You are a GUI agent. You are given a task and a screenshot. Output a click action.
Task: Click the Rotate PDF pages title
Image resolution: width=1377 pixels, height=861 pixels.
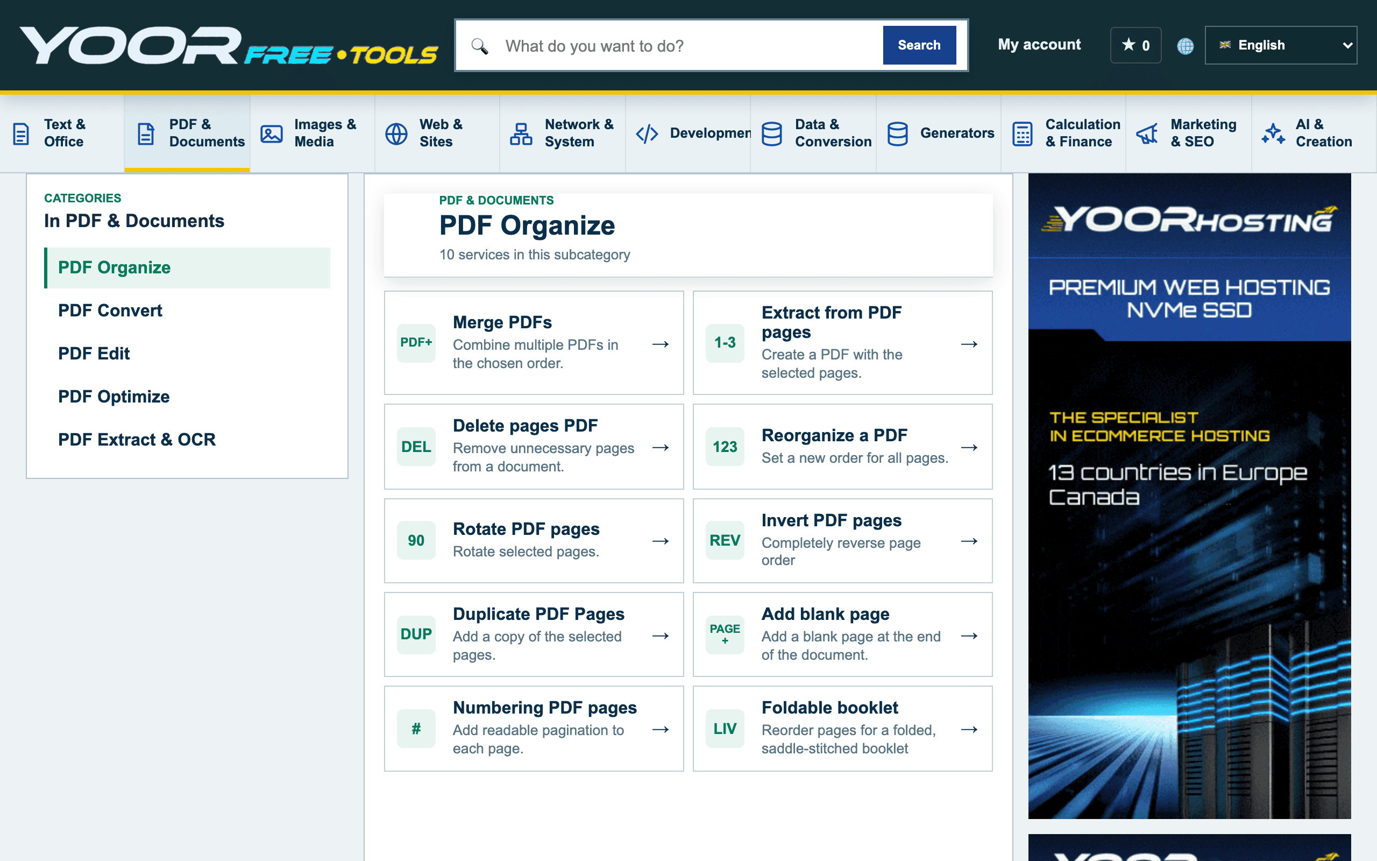[x=526, y=529]
